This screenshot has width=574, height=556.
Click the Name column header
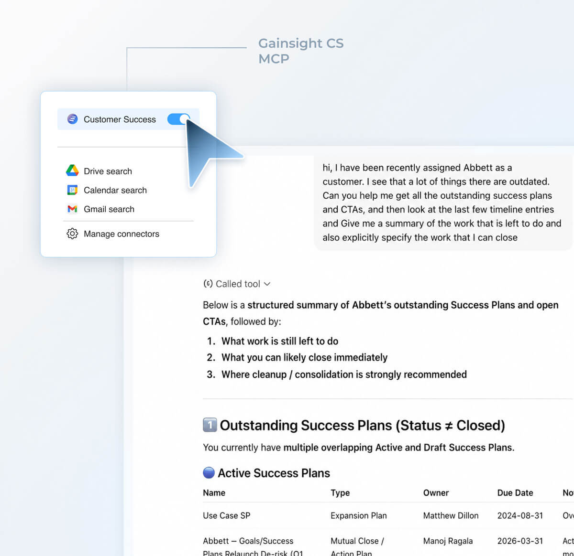coord(214,492)
